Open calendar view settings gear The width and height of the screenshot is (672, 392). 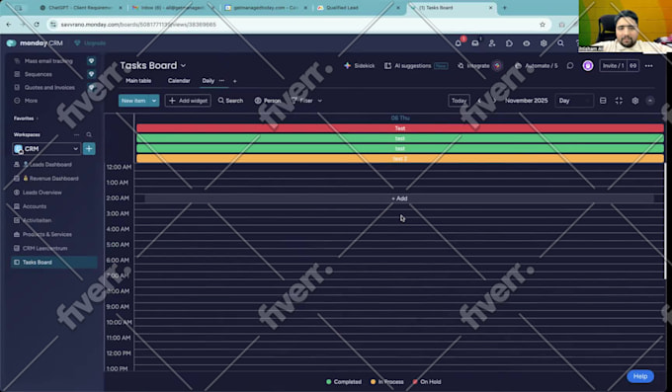635,101
